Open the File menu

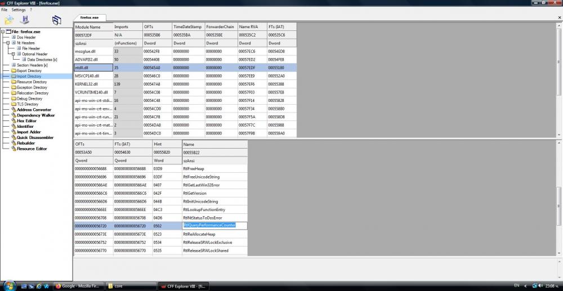click(x=5, y=10)
